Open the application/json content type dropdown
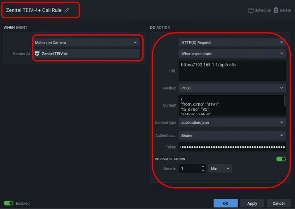295x209 pixels. (232, 122)
